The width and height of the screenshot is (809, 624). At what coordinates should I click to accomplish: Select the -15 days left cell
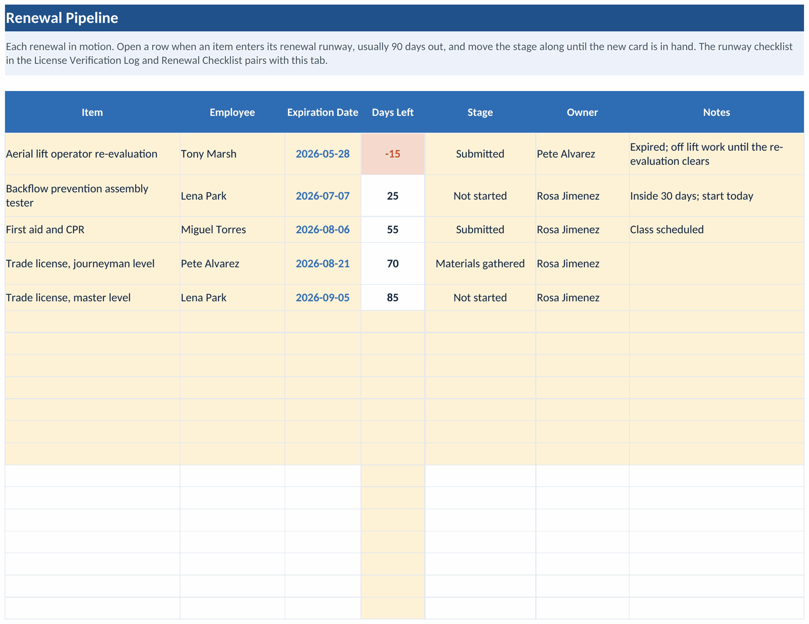click(x=393, y=154)
